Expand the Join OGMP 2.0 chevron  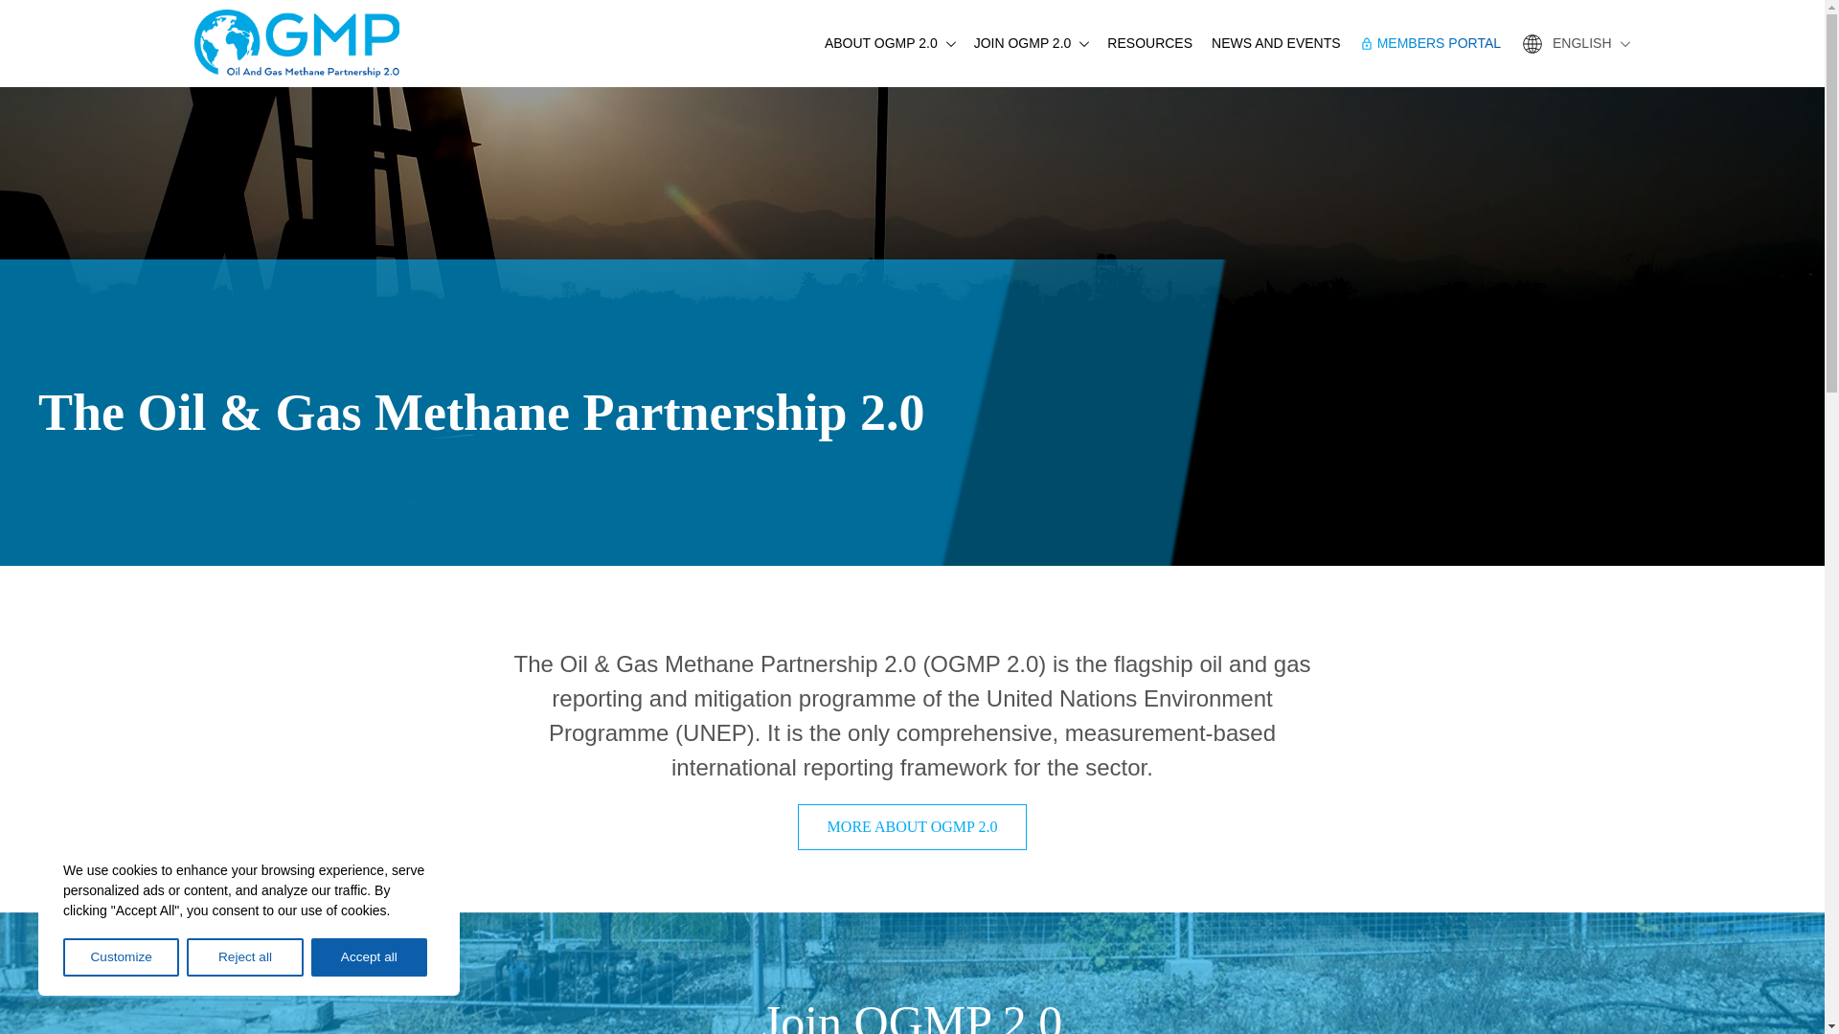[1083, 44]
